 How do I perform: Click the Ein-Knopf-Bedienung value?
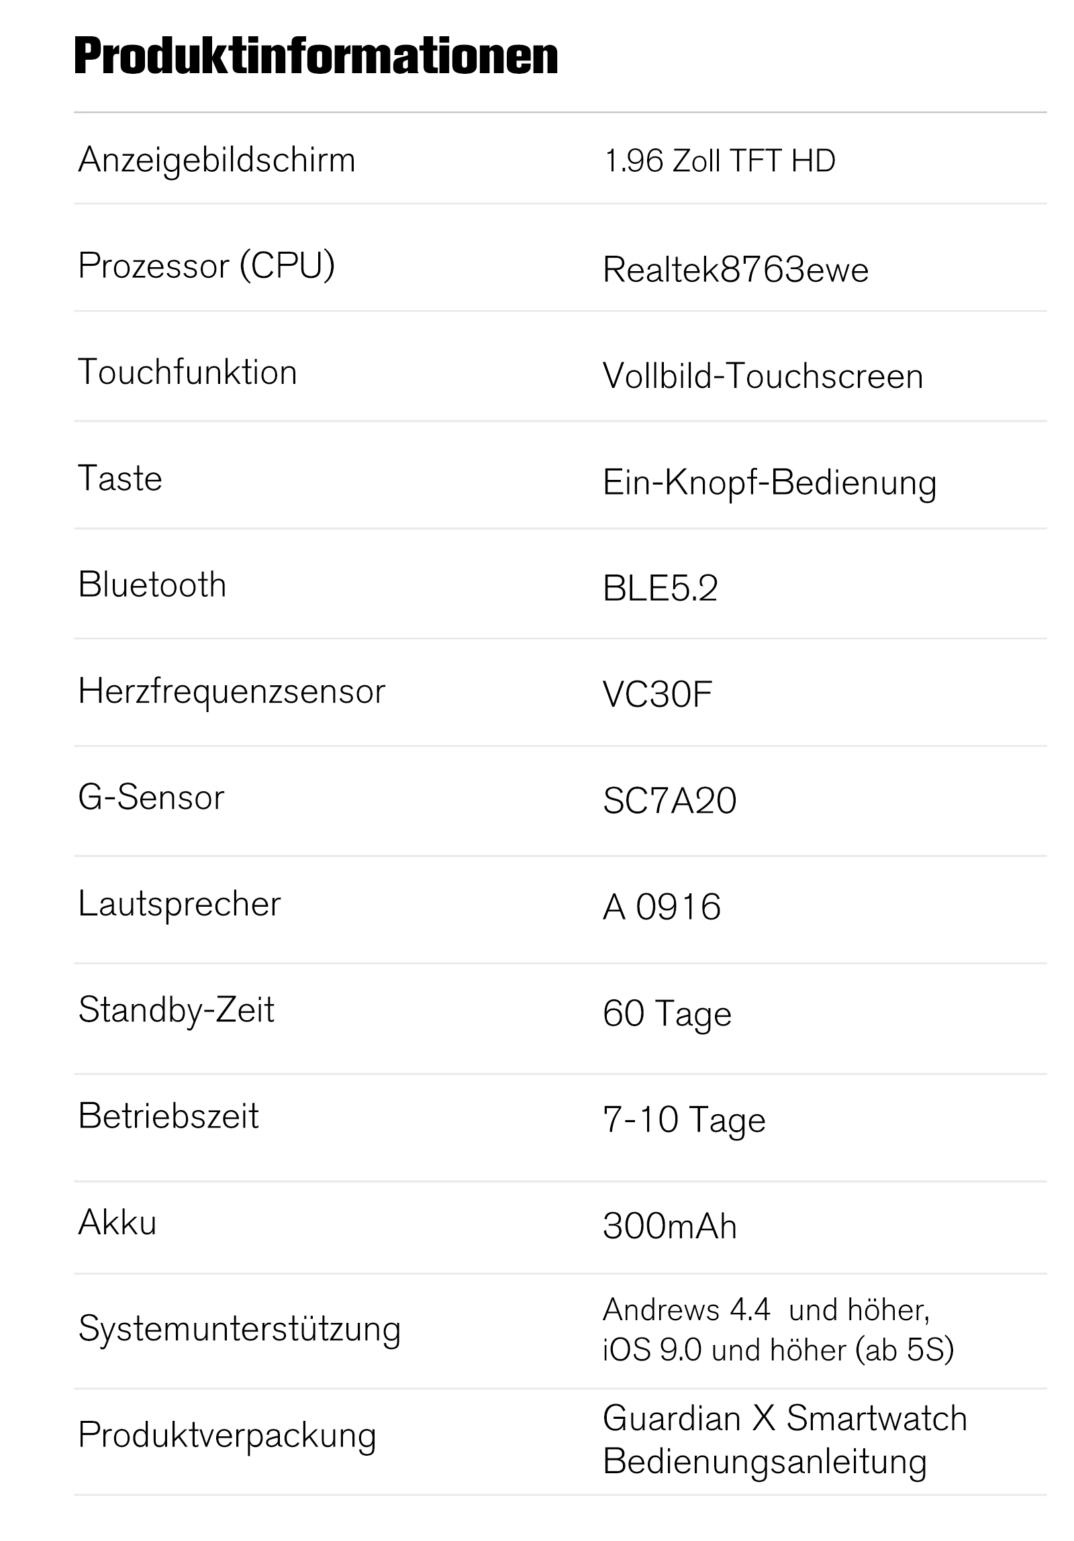tap(770, 483)
